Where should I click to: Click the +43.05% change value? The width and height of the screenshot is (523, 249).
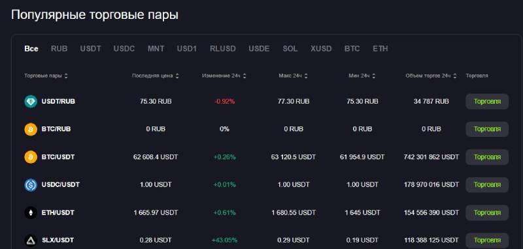224,240
